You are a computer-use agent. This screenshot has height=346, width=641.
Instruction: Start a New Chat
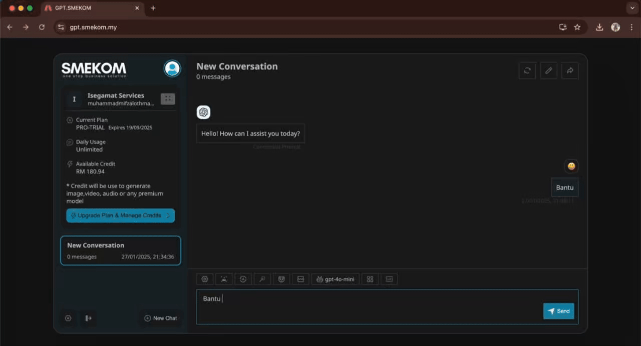[x=161, y=318]
